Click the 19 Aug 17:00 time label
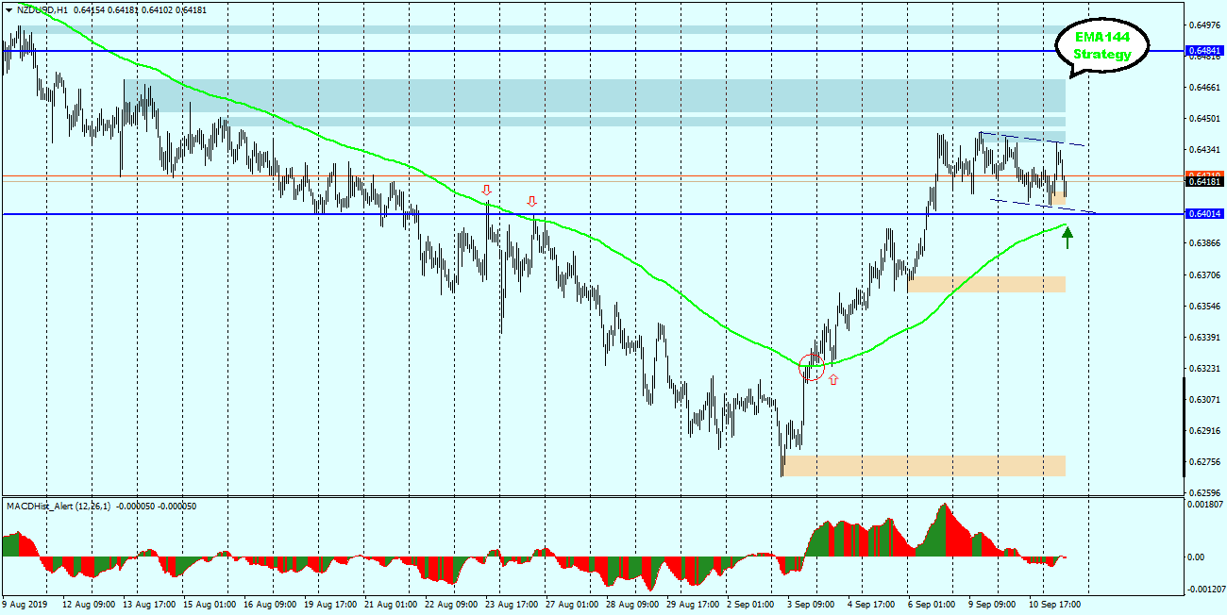The height and width of the screenshot is (615, 1227). click(331, 604)
